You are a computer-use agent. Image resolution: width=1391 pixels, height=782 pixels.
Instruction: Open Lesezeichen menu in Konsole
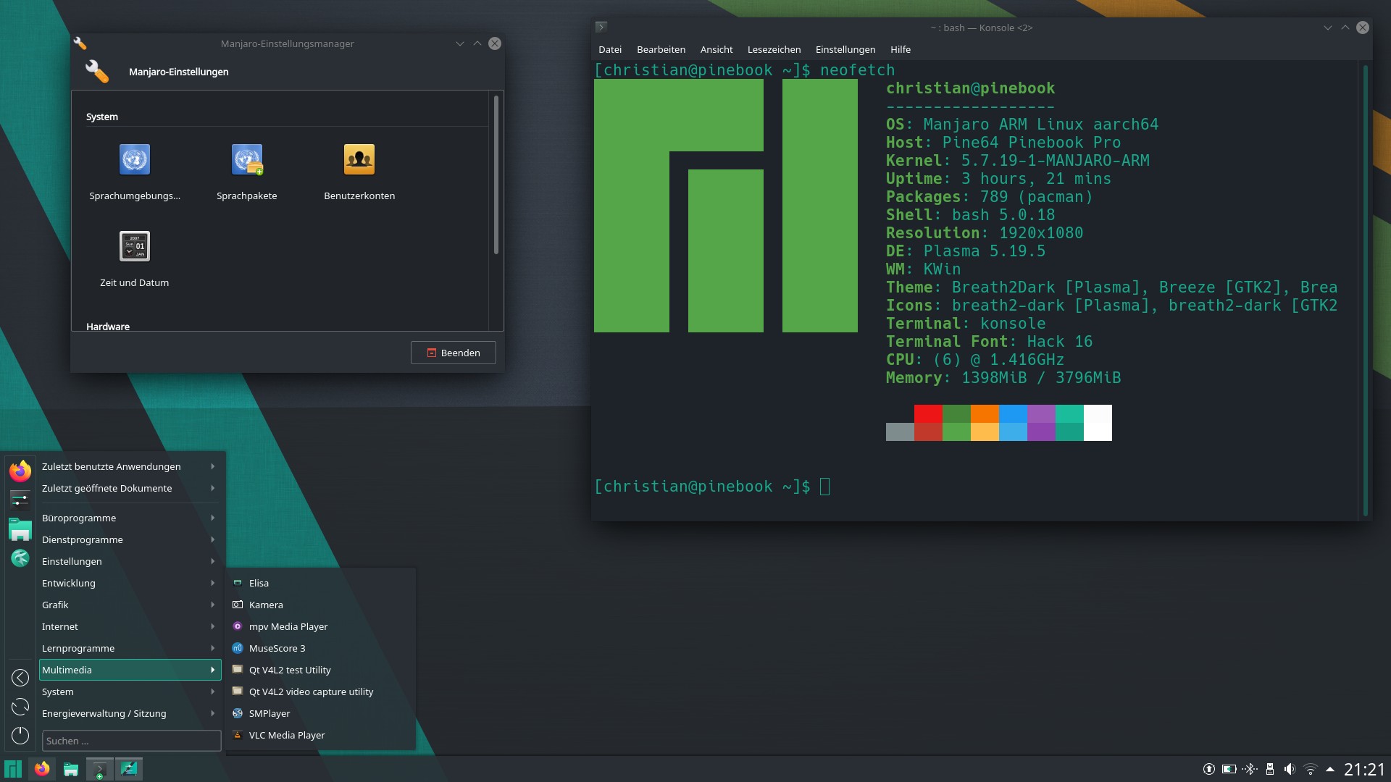coord(774,50)
